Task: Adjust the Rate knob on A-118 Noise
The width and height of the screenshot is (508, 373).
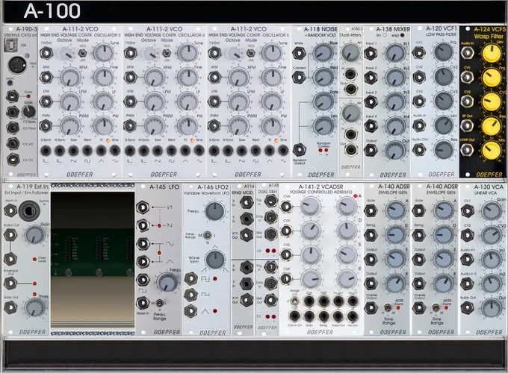Action: click(323, 101)
